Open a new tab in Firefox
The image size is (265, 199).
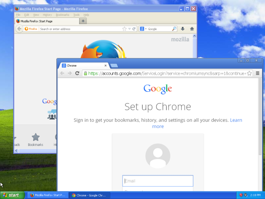[83, 21]
